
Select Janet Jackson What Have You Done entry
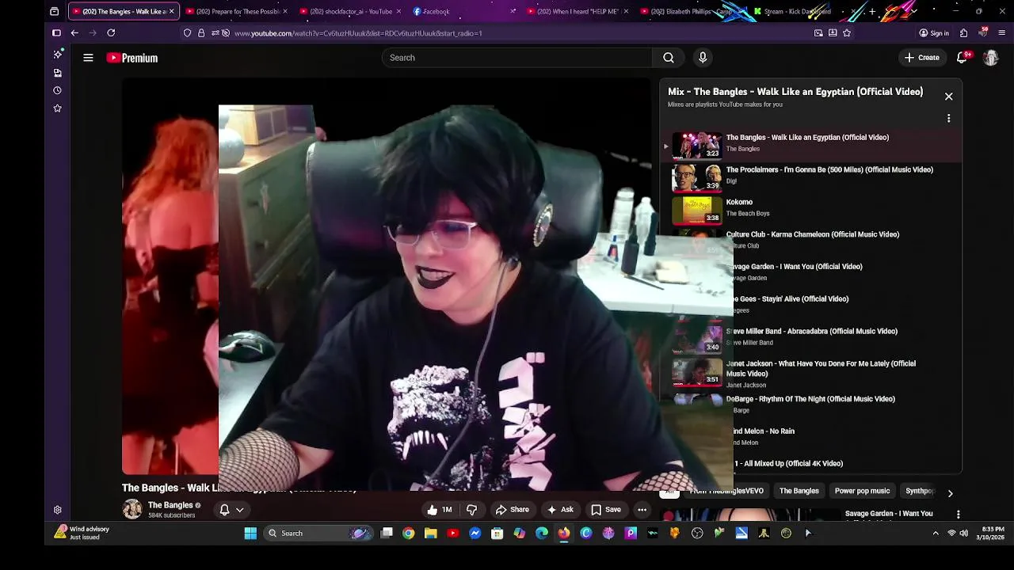[x=810, y=374]
